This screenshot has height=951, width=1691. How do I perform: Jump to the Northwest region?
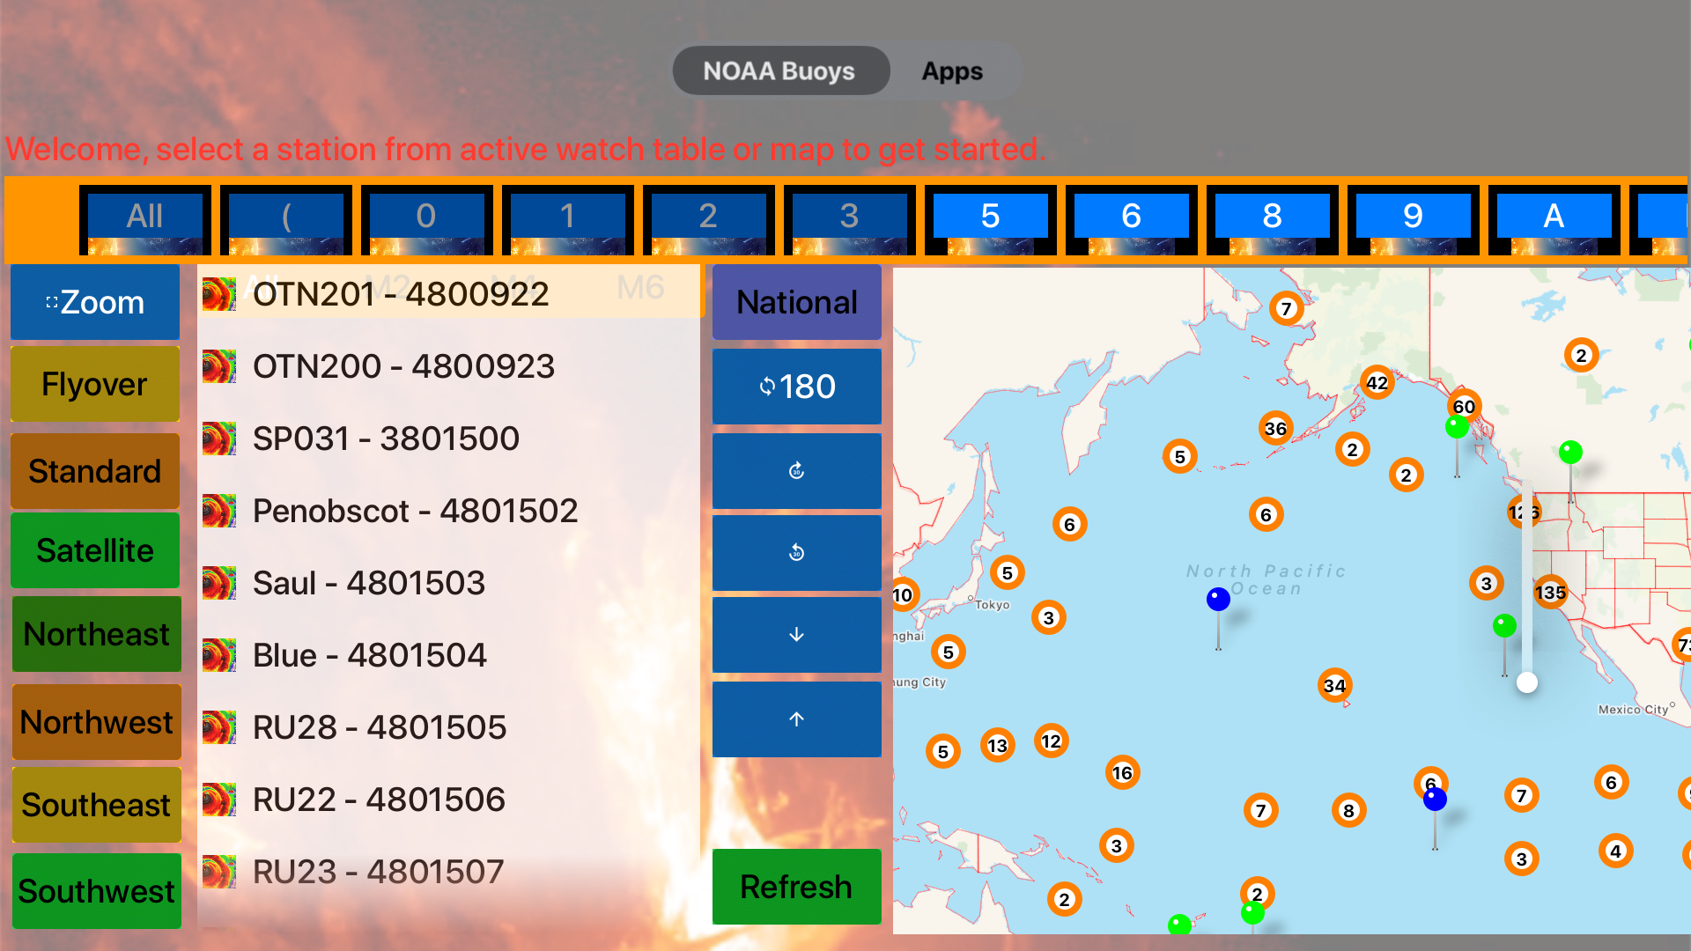[x=97, y=722]
